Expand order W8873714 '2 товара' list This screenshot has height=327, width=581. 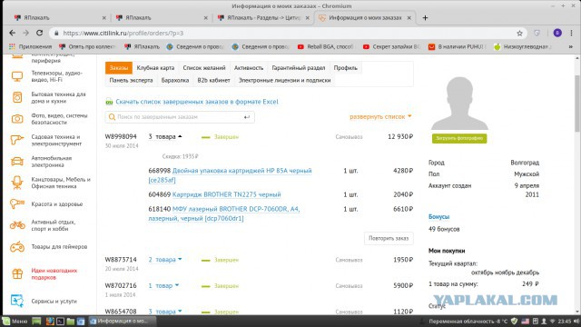(165, 260)
